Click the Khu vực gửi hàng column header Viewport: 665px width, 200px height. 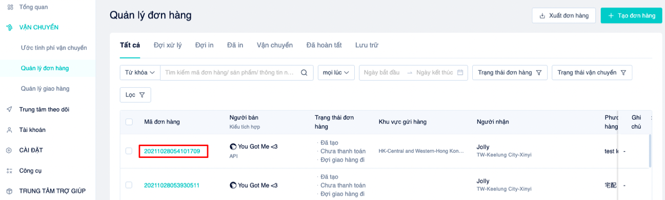point(402,122)
